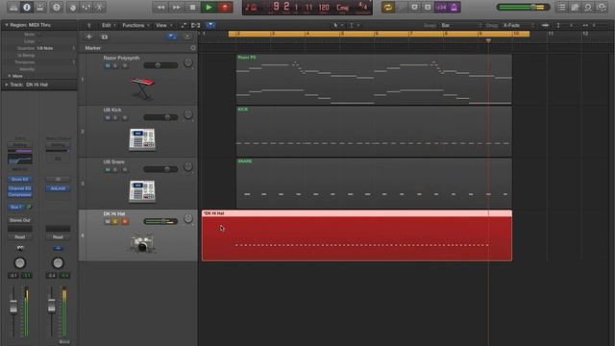Open the Mixer icon

click(x=86, y=7)
